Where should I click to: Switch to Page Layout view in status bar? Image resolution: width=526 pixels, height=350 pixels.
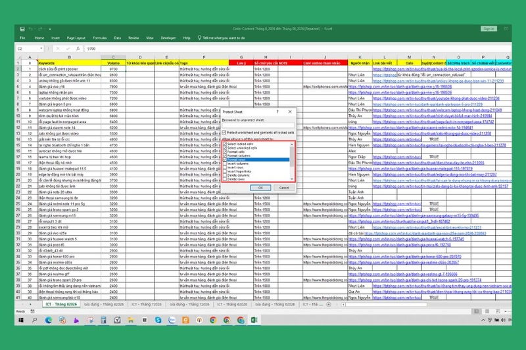click(x=487, y=311)
